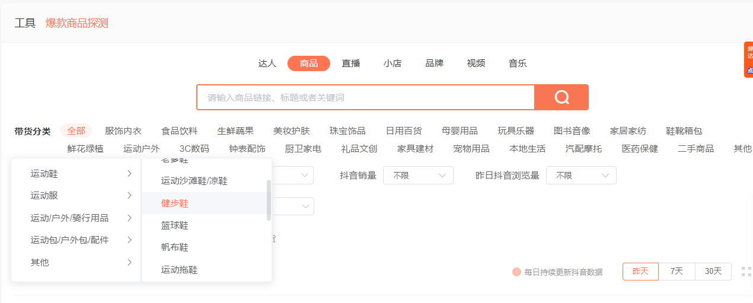Filter by 玩具乐器 category
753x303 pixels.
[x=516, y=131]
